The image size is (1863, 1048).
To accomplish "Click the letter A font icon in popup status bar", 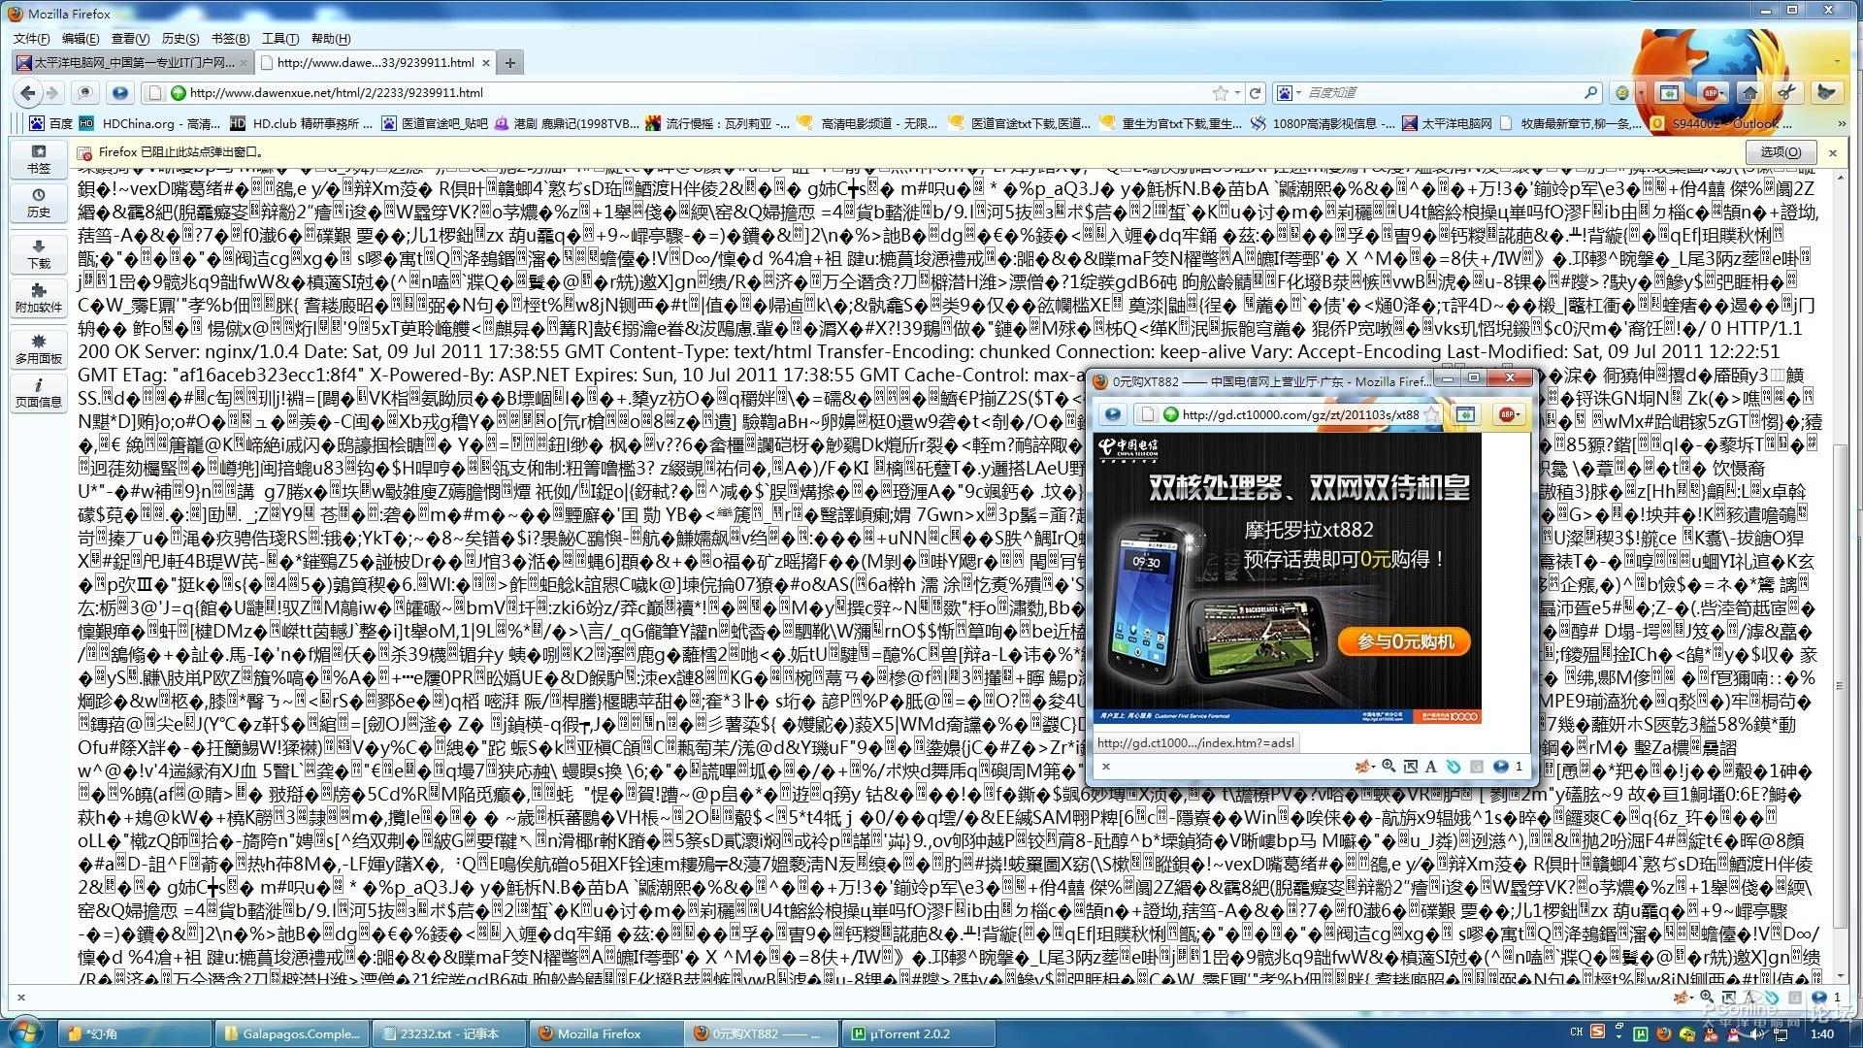I will 1430,767.
